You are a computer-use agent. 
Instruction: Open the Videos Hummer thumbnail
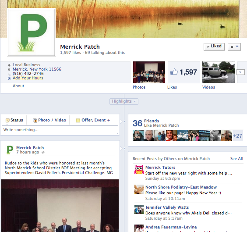219,72
